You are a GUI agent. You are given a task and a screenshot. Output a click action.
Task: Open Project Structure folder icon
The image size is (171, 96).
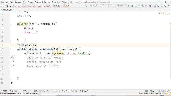(150, 6)
